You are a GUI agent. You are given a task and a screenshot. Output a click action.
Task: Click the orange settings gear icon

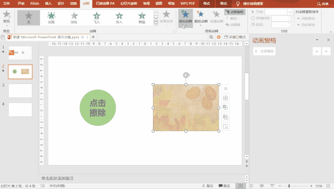click(x=219, y=37)
